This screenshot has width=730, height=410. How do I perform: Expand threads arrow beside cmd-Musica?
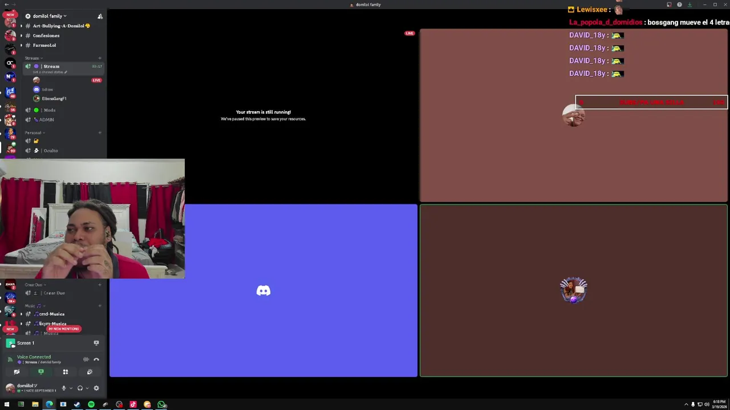(21, 314)
